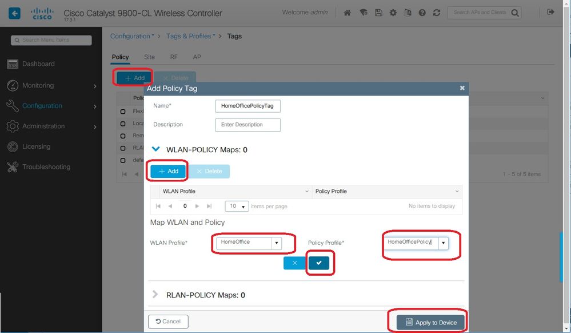
Task: Click the Configuration wrench icon
Action: point(13,106)
